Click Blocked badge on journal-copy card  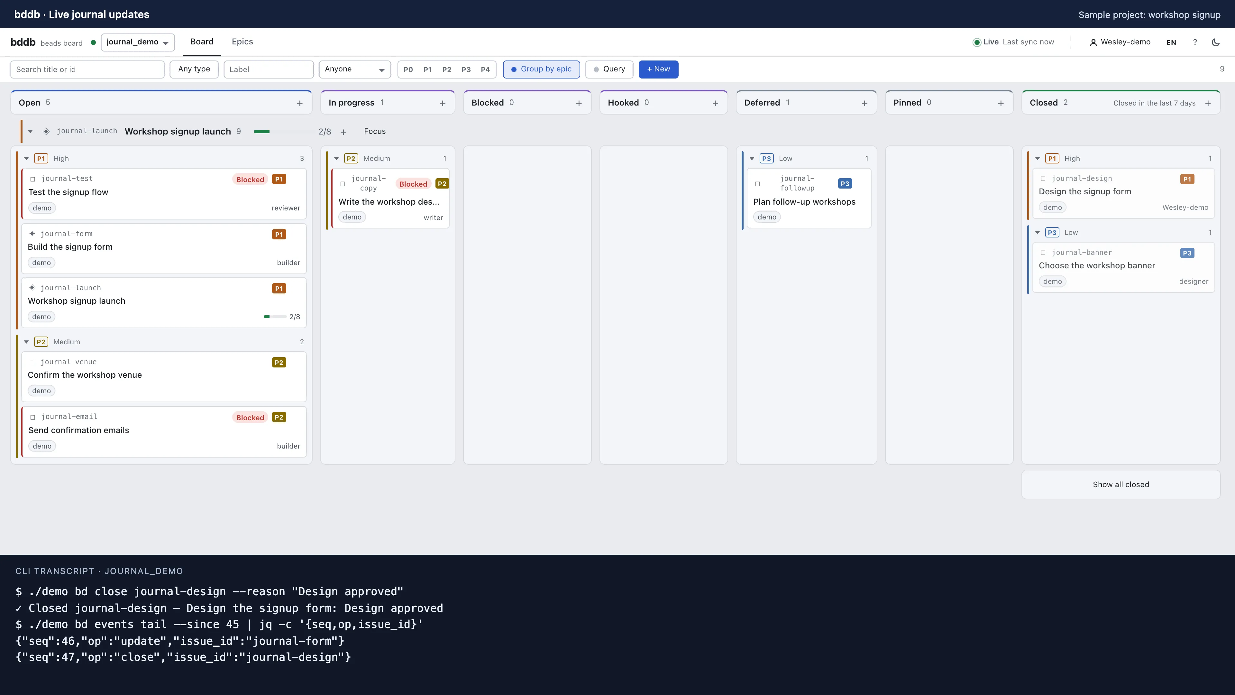(413, 184)
